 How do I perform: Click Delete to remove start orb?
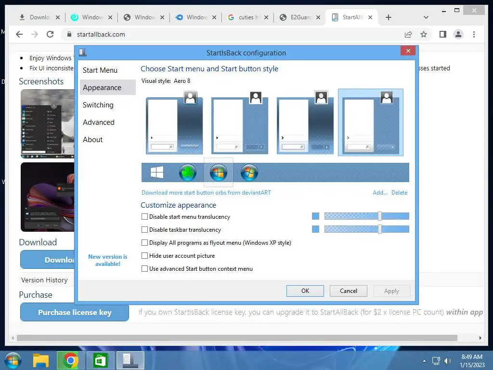(399, 193)
